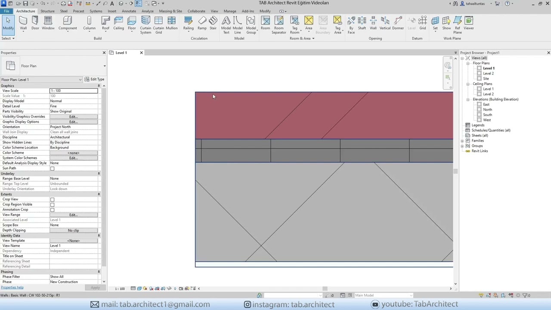
Task: Click Edit for Visibility/Graphics Overrides
Action: [x=74, y=117]
